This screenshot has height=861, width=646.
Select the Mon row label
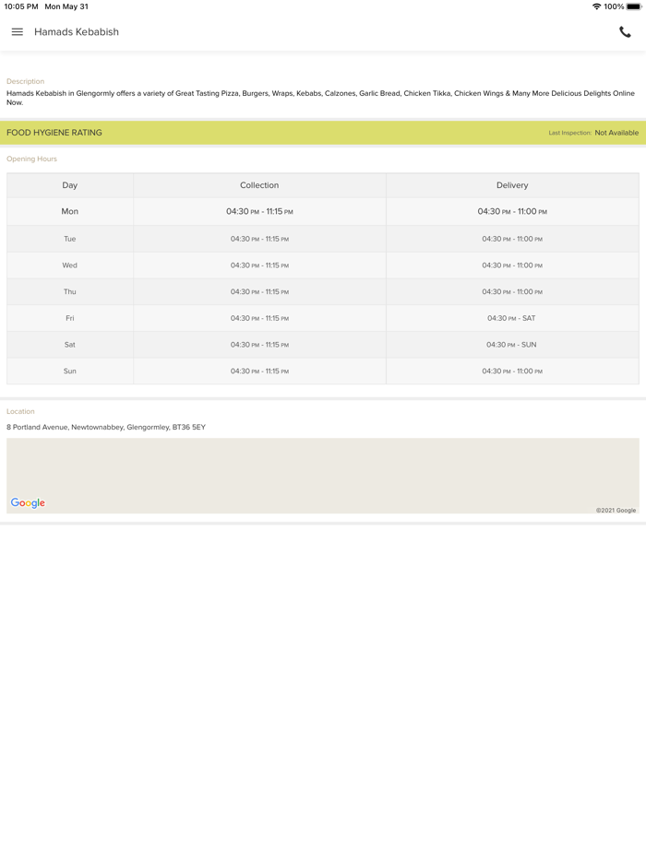point(70,211)
